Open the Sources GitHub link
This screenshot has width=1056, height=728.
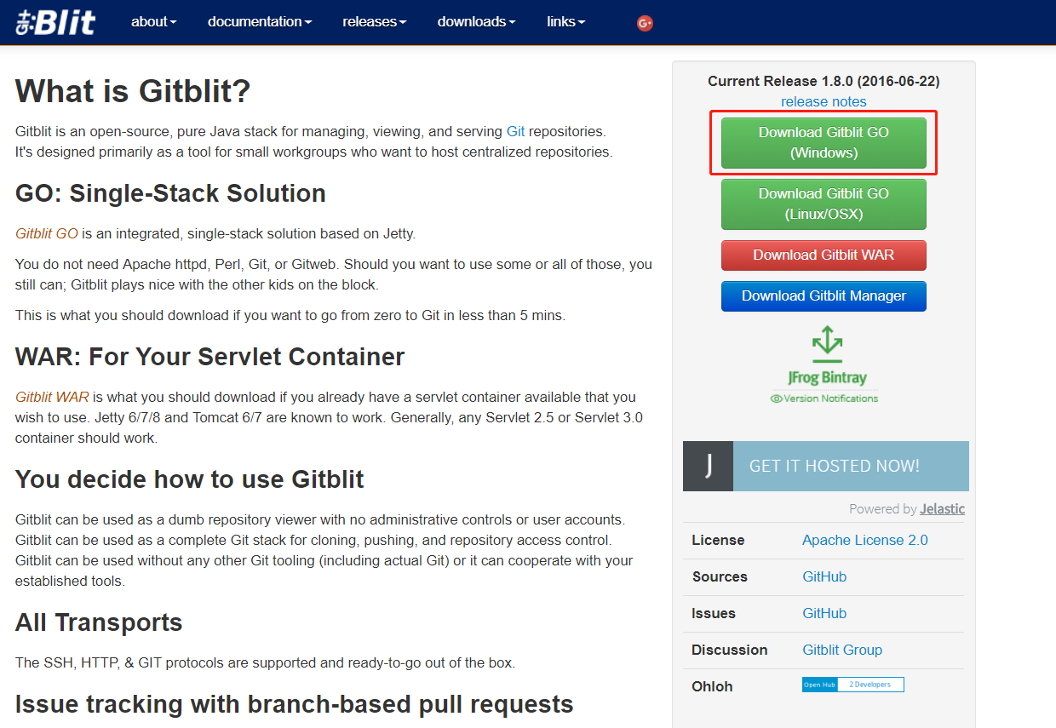coord(824,577)
